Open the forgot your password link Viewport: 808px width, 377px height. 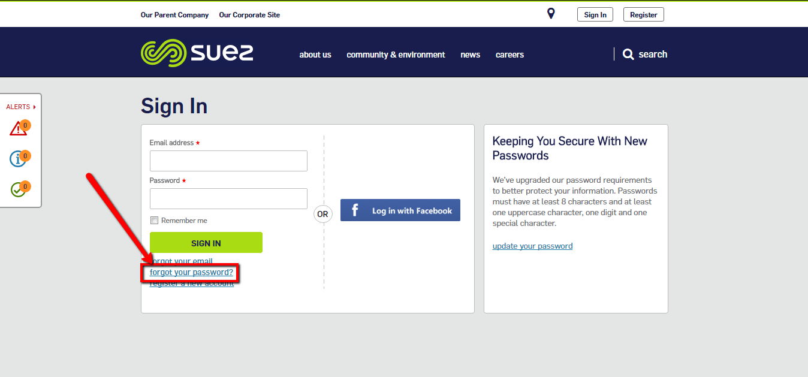(x=191, y=272)
